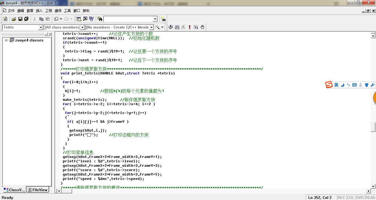Click the Compile icon in build toolbar
376x200 pixels.
click(171, 27)
